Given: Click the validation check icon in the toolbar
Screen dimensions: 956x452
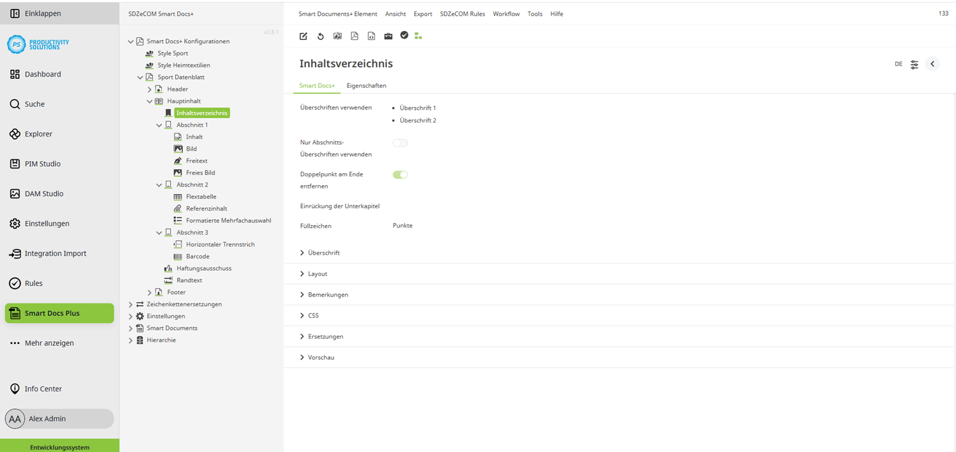Looking at the screenshot, I should (x=405, y=36).
